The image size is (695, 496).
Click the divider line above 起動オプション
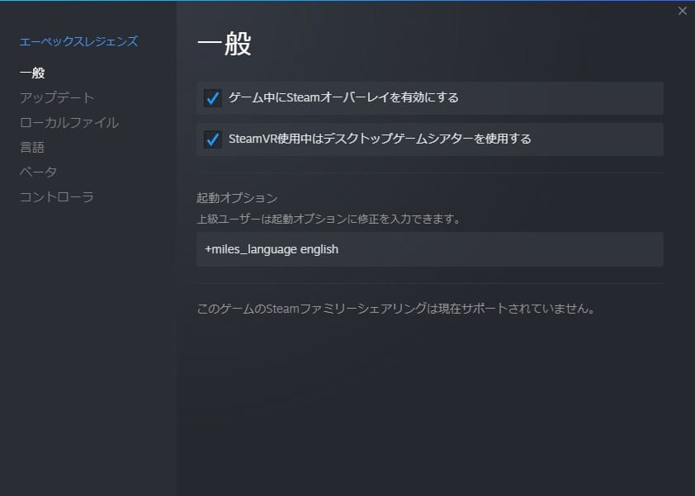click(x=429, y=172)
